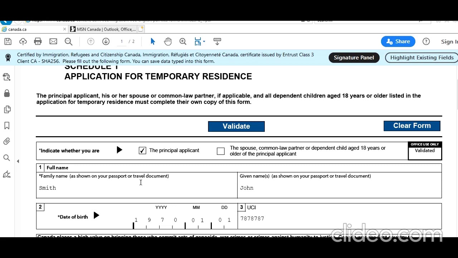The width and height of the screenshot is (458, 258).
Task: Click the Clear Form button
Action: [x=412, y=126]
